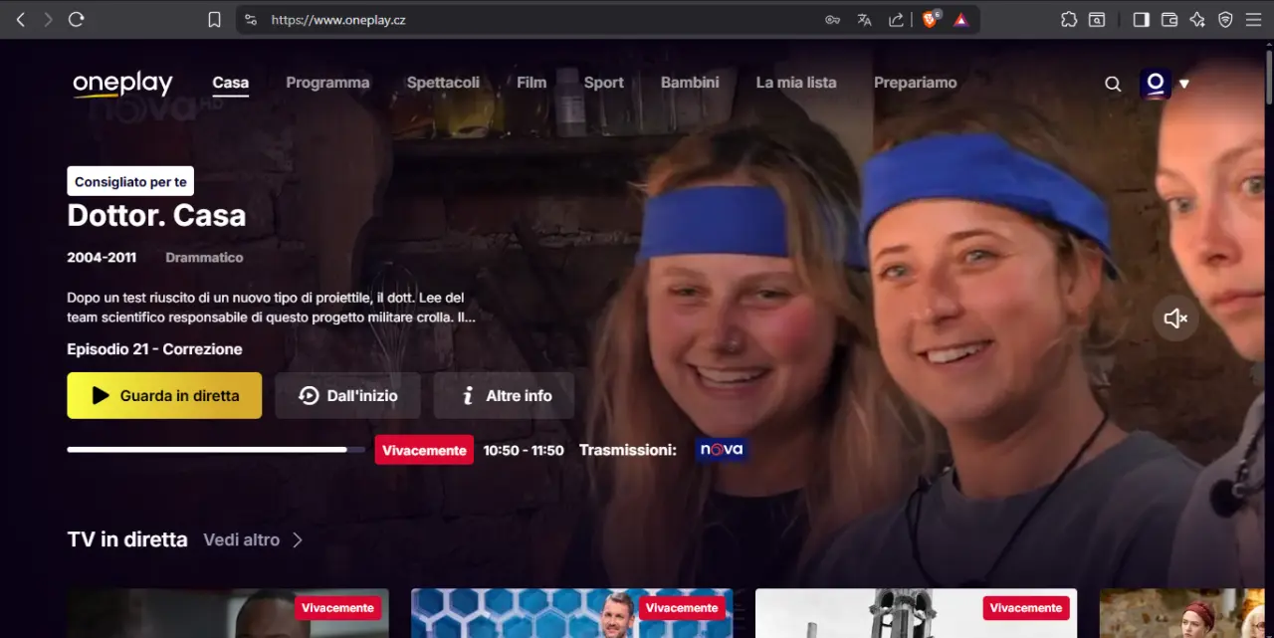1274x638 pixels.
Task: Click the Guarda in diretta button
Action: pos(164,395)
